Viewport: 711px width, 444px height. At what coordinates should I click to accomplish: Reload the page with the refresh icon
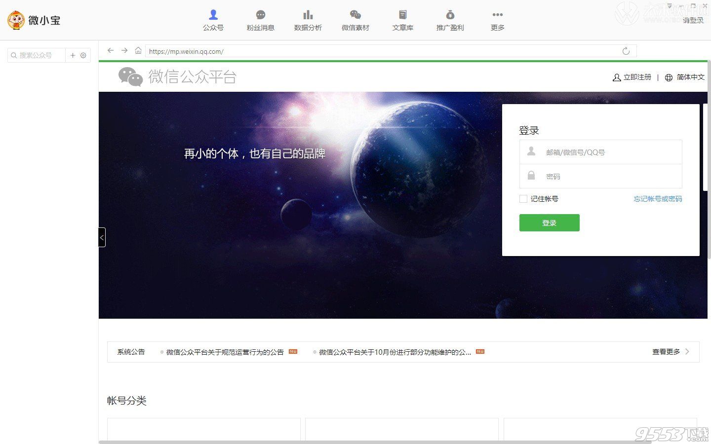click(x=626, y=51)
